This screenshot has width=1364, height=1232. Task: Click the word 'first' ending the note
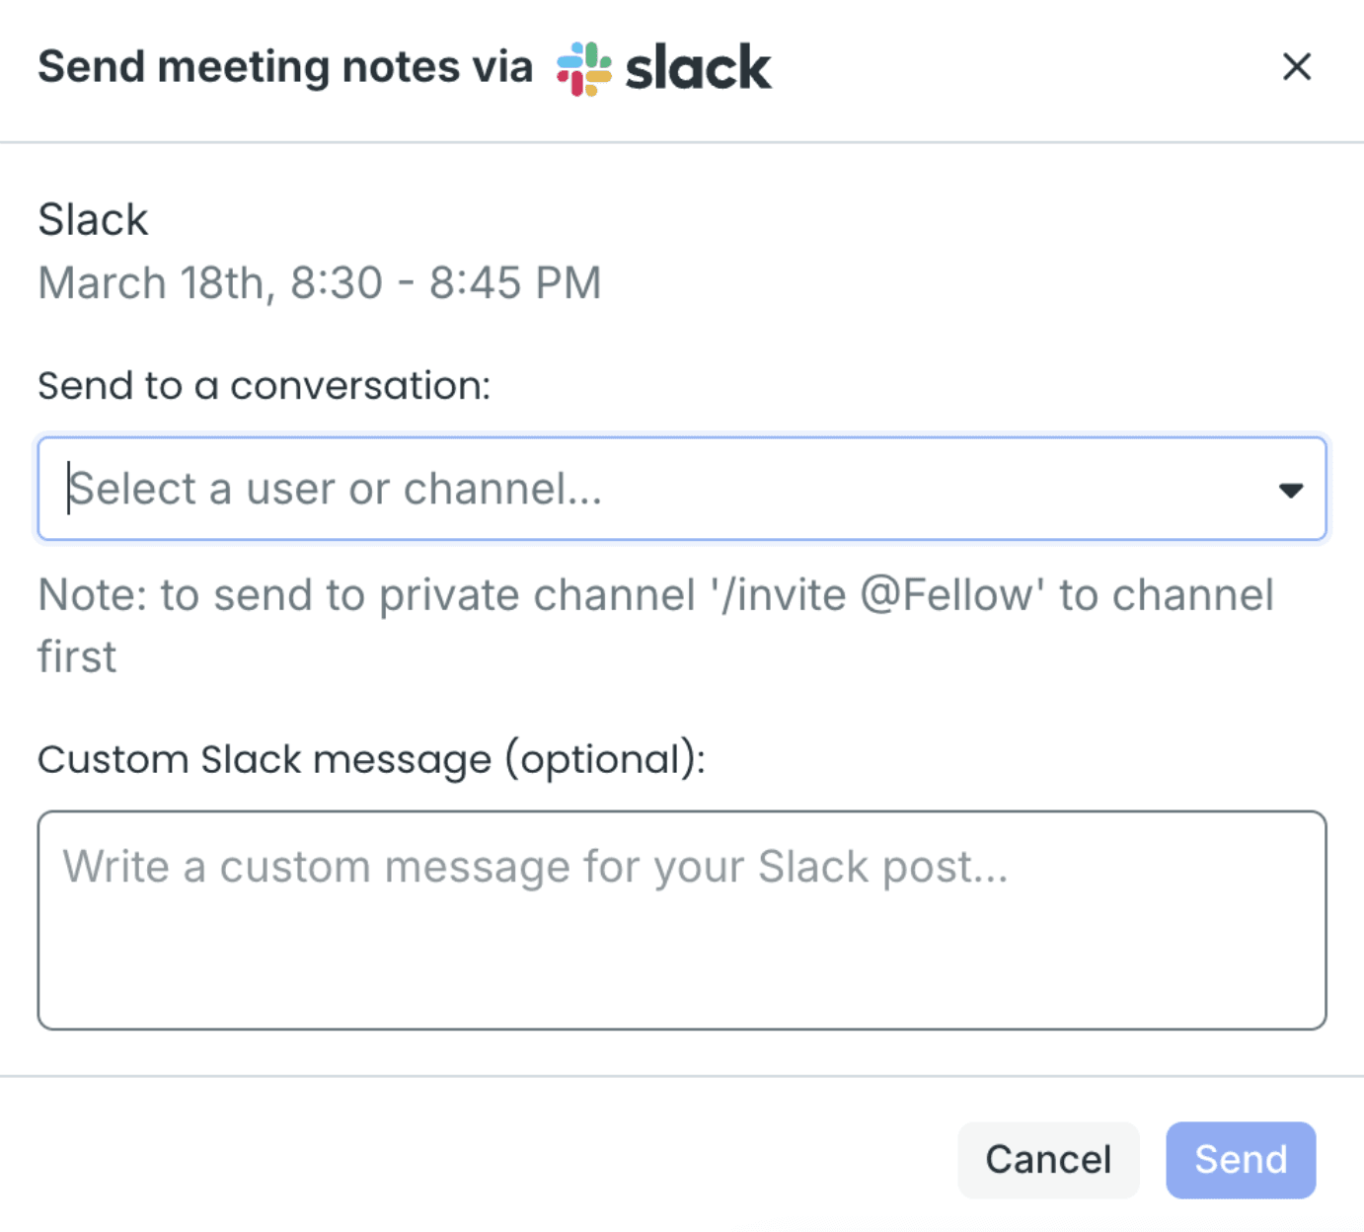(77, 656)
